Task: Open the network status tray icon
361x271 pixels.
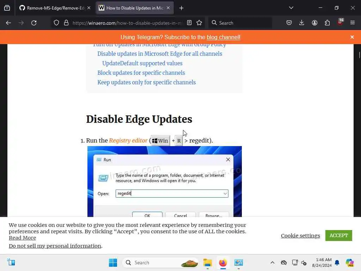Action: (x=295, y=263)
